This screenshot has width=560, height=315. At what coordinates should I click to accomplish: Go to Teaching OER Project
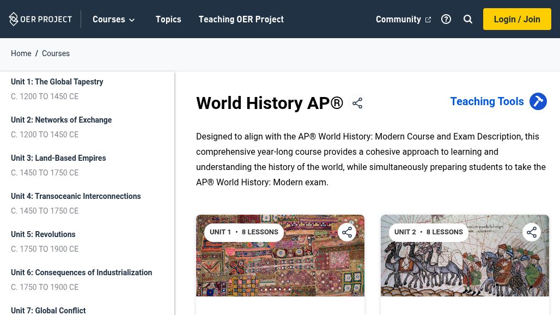[x=241, y=19]
